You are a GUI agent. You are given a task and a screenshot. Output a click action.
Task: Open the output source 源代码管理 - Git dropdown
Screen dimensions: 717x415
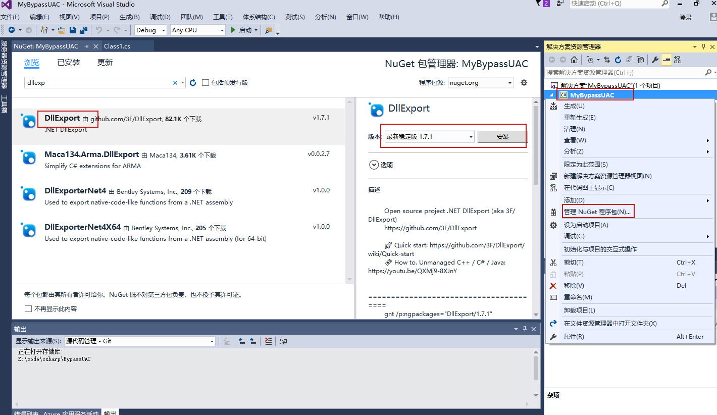tap(140, 341)
